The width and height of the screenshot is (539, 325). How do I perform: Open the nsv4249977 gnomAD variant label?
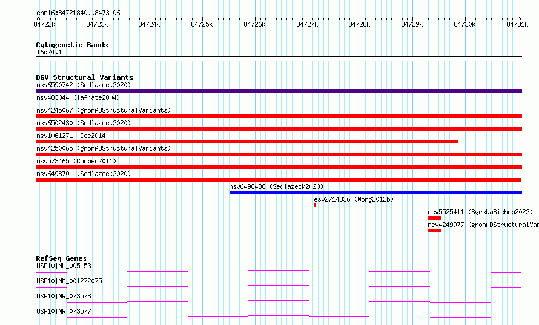pyautogui.click(x=483, y=225)
